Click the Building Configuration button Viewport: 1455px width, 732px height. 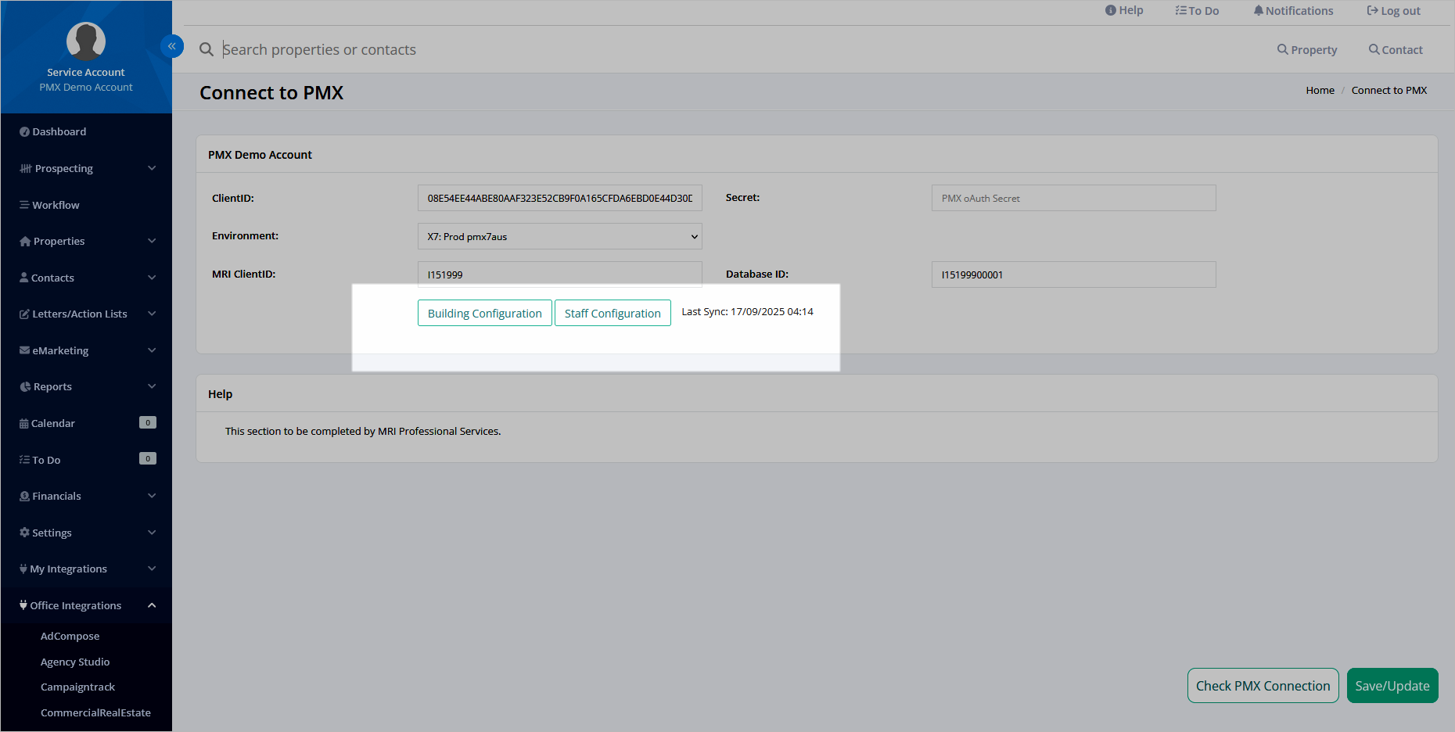coord(485,313)
